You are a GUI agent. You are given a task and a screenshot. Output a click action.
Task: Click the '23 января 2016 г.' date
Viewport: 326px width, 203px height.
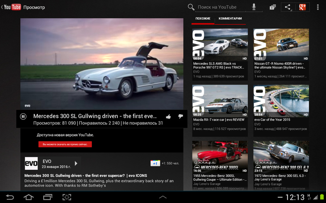[56, 167]
